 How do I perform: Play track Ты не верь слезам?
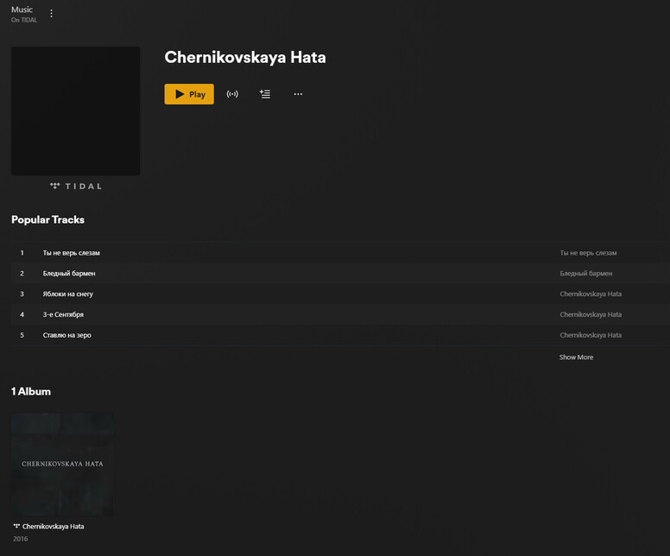[72, 253]
